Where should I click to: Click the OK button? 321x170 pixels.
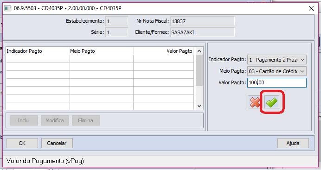[22, 143]
